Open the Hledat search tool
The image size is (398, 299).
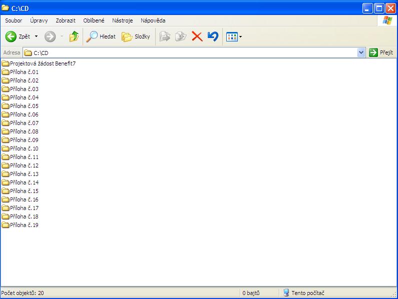pyautogui.click(x=101, y=36)
